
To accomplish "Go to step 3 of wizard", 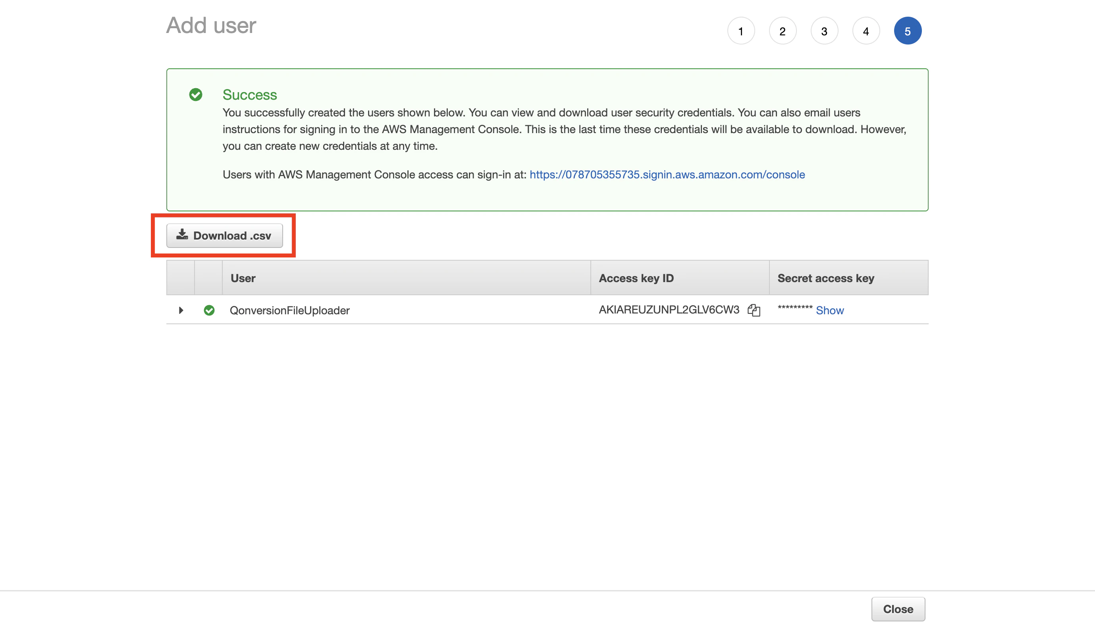I will 824,31.
